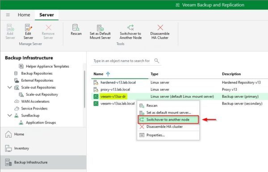Select SureBackup in the tree

[x=30, y=115]
